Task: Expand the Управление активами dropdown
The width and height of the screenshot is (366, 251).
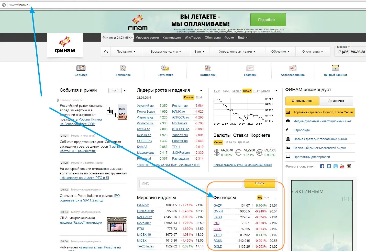Action: click(237, 52)
